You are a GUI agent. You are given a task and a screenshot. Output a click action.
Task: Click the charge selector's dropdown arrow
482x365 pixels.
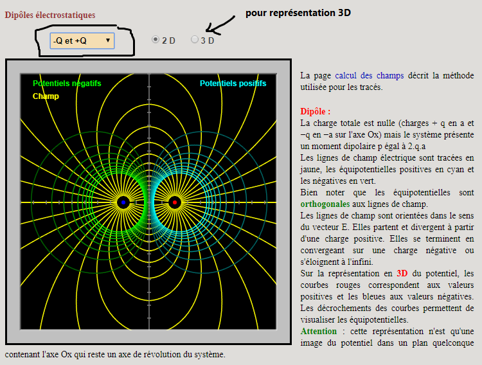pos(107,41)
